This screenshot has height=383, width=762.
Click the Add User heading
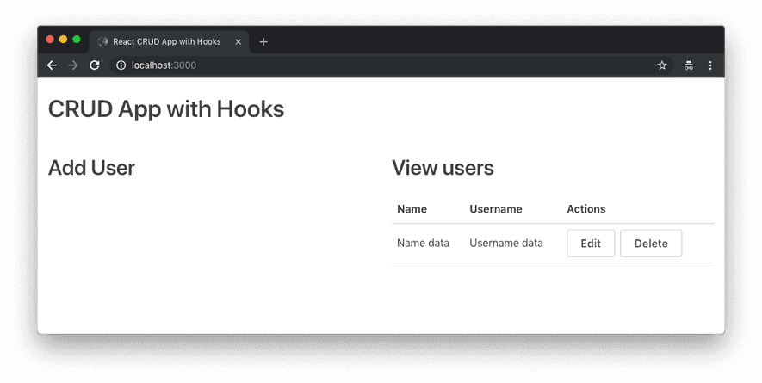[x=91, y=168]
